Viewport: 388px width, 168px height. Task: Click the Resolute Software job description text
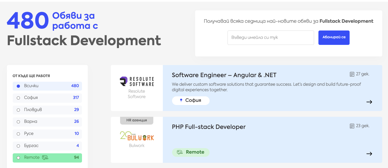click(x=266, y=87)
